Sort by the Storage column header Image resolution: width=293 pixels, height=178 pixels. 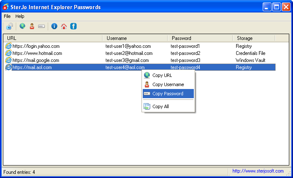(x=254, y=38)
